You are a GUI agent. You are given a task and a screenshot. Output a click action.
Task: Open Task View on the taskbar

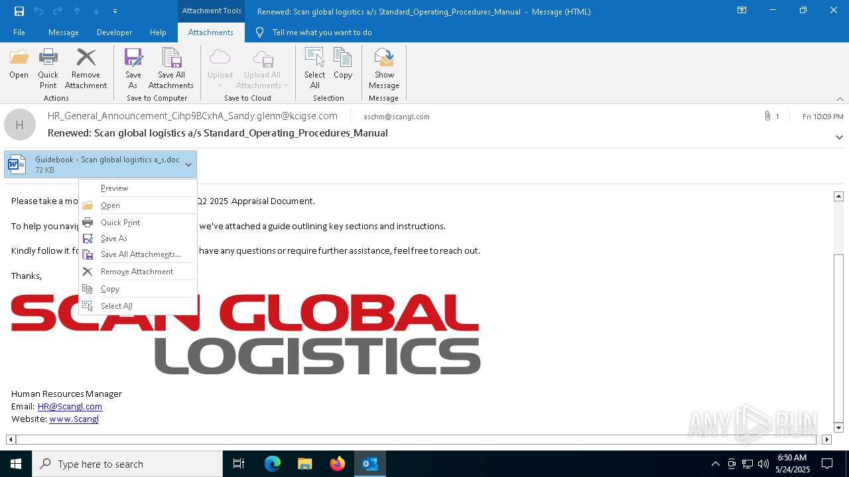pos(239,464)
